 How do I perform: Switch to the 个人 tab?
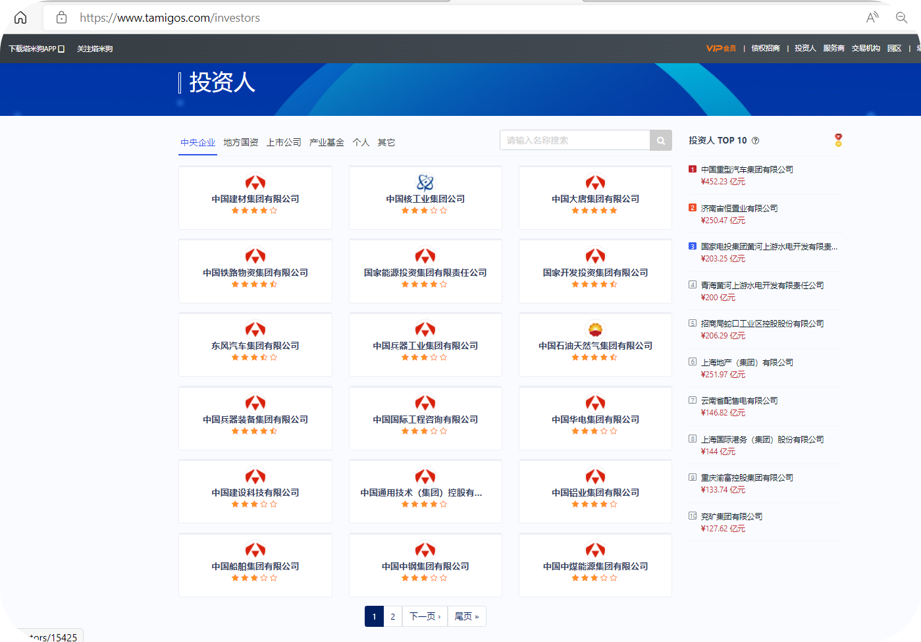[x=361, y=142]
